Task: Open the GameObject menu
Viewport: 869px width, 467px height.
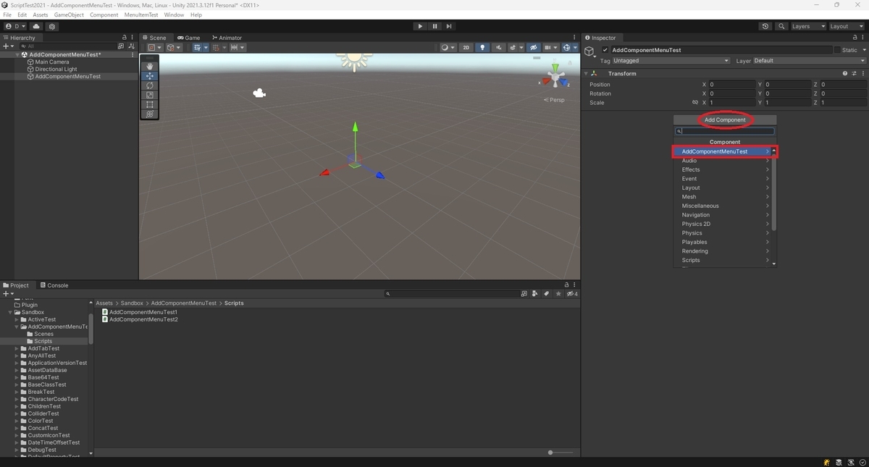Action: (x=69, y=14)
